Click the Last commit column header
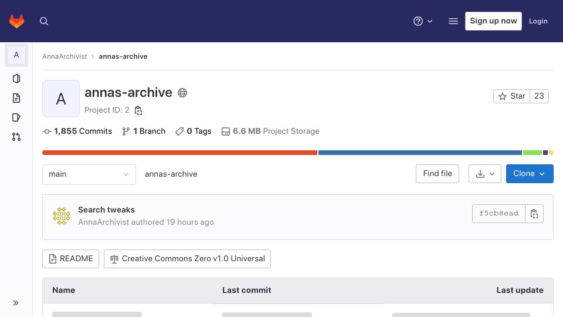This screenshot has height=317, width=563. coord(247,291)
